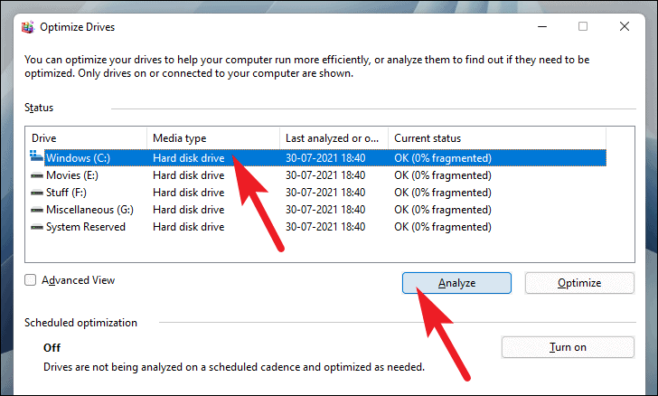Turn on scheduled optimization
Image resolution: width=658 pixels, height=396 pixels.
(568, 347)
